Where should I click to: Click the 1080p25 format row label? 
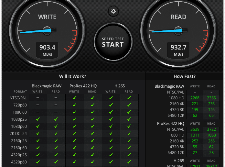click(19, 119)
